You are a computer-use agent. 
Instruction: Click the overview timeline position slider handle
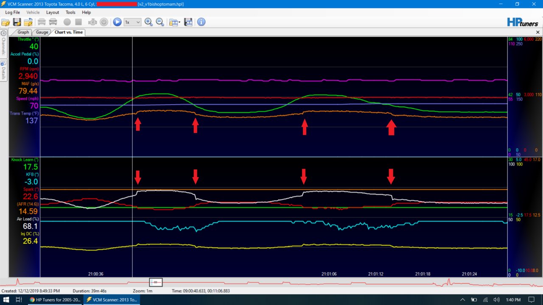click(x=156, y=282)
